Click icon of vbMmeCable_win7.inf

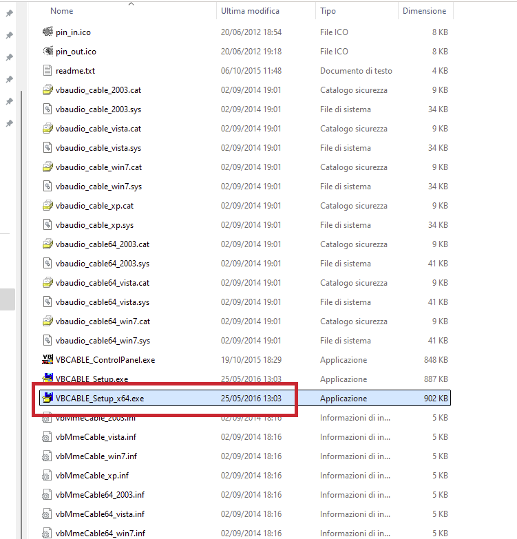(x=47, y=456)
